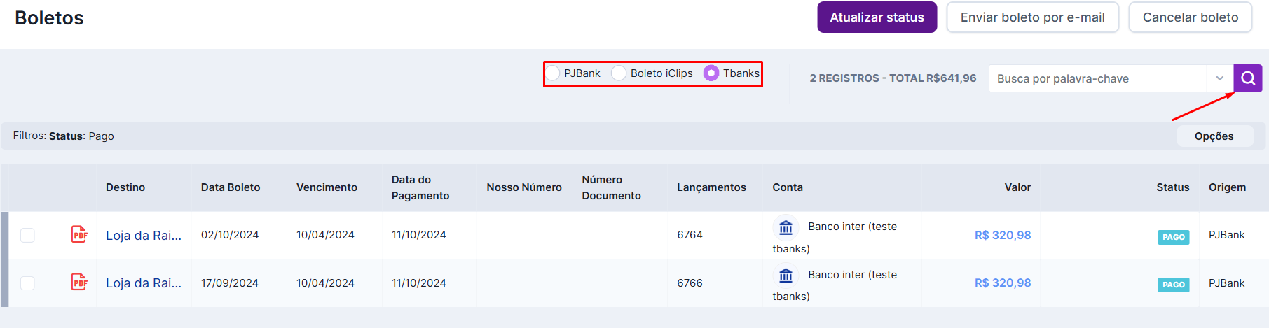Select the Boleto iClips radio option
This screenshot has height=328, width=1269.
pyautogui.click(x=619, y=73)
